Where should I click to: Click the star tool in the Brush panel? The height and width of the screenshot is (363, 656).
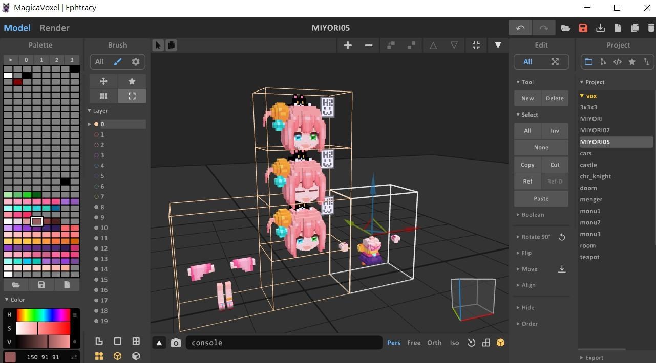pyautogui.click(x=132, y=81)
